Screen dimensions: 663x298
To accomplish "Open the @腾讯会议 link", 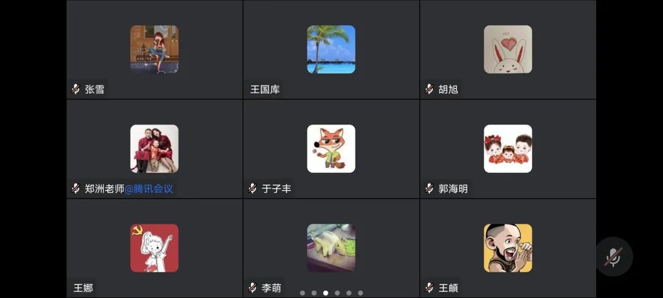I will [x=149, y=189].
